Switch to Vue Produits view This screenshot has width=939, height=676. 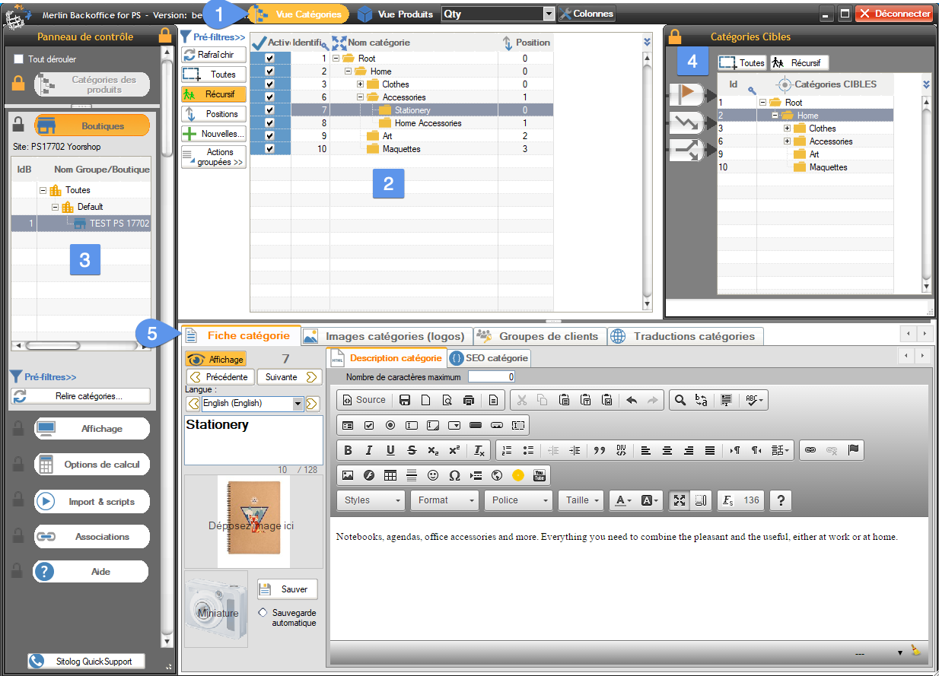point(396,14)
